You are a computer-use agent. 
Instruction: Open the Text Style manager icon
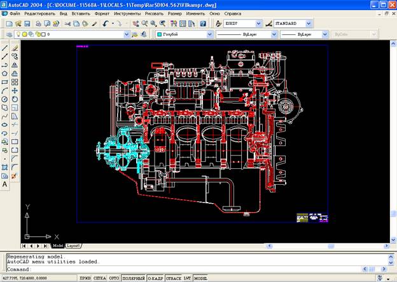(x=218, y=23)
